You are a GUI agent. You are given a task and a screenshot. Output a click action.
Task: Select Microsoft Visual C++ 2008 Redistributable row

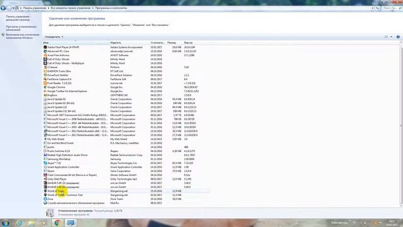click(126, 119)
